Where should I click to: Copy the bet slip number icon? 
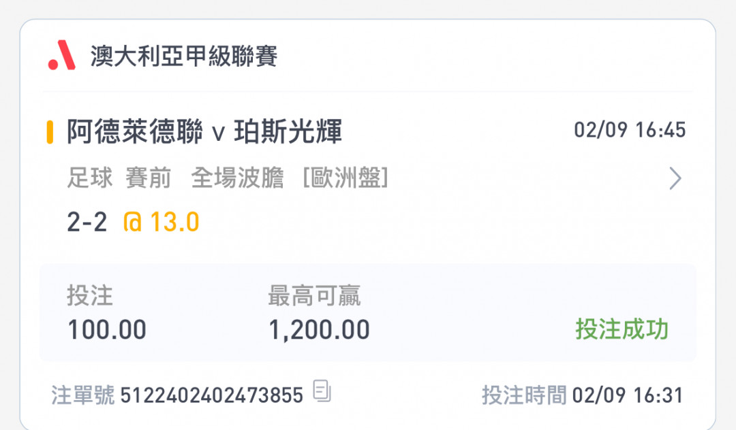(x=322, y=391)
